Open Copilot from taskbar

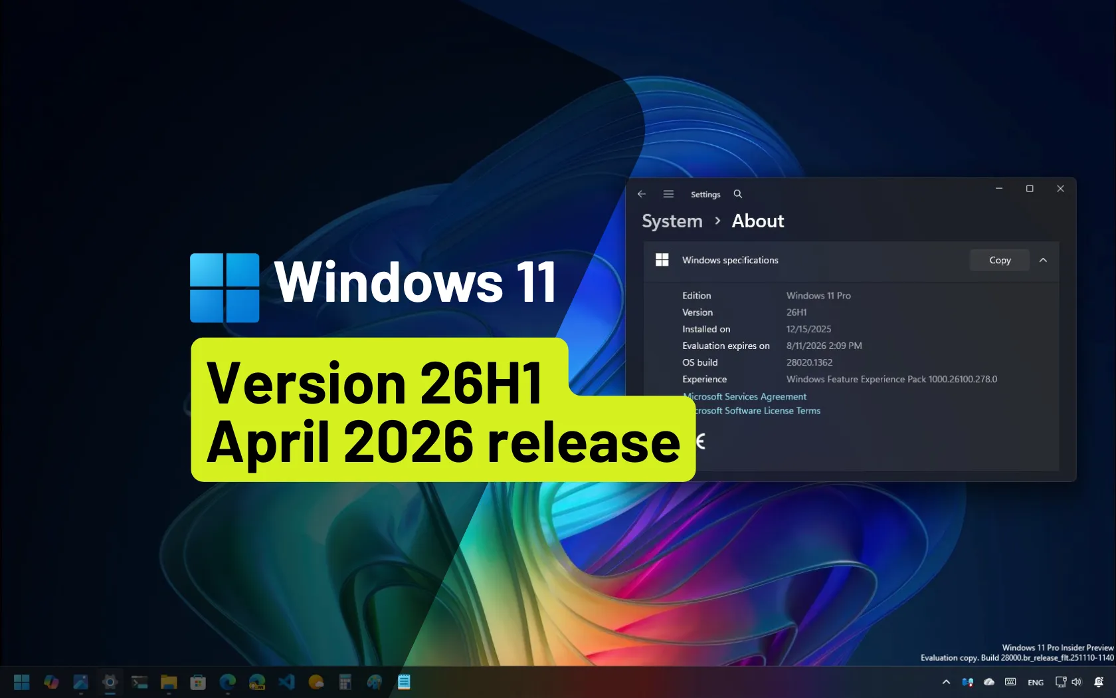click(x=51, y=682)
